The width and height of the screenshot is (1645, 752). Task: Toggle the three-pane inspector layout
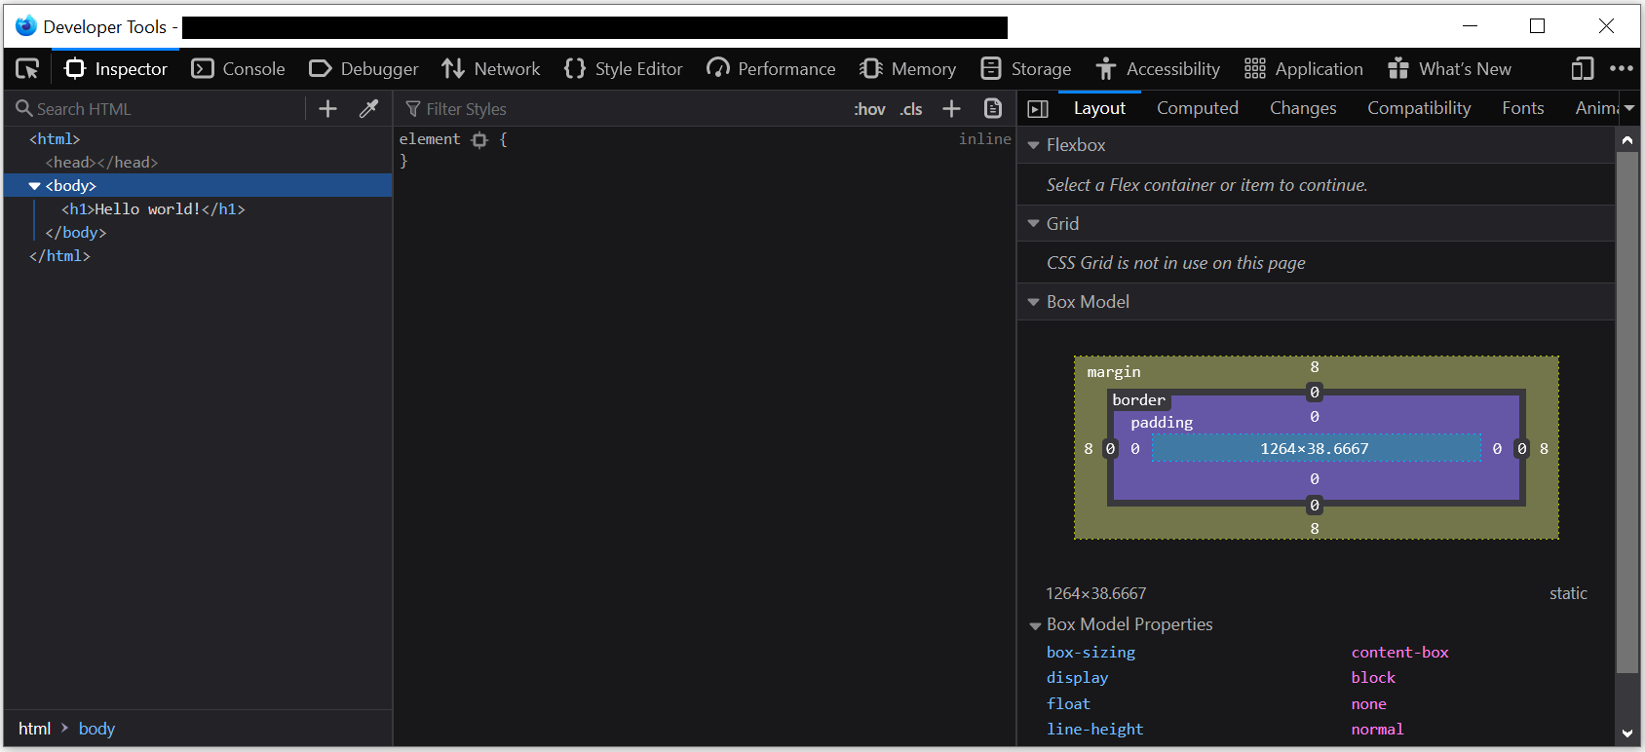point(1038,109)
